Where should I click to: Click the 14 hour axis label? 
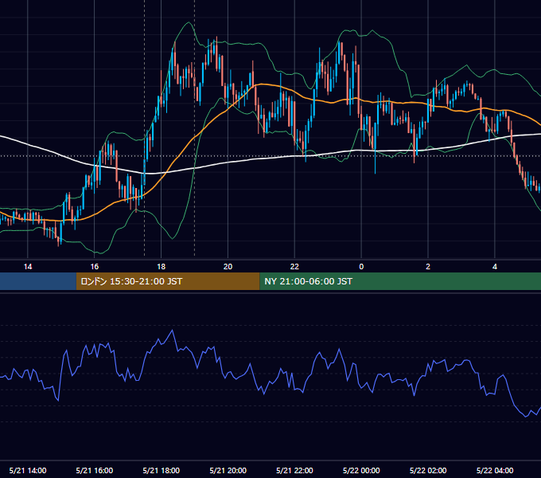(x=28, y=267)
